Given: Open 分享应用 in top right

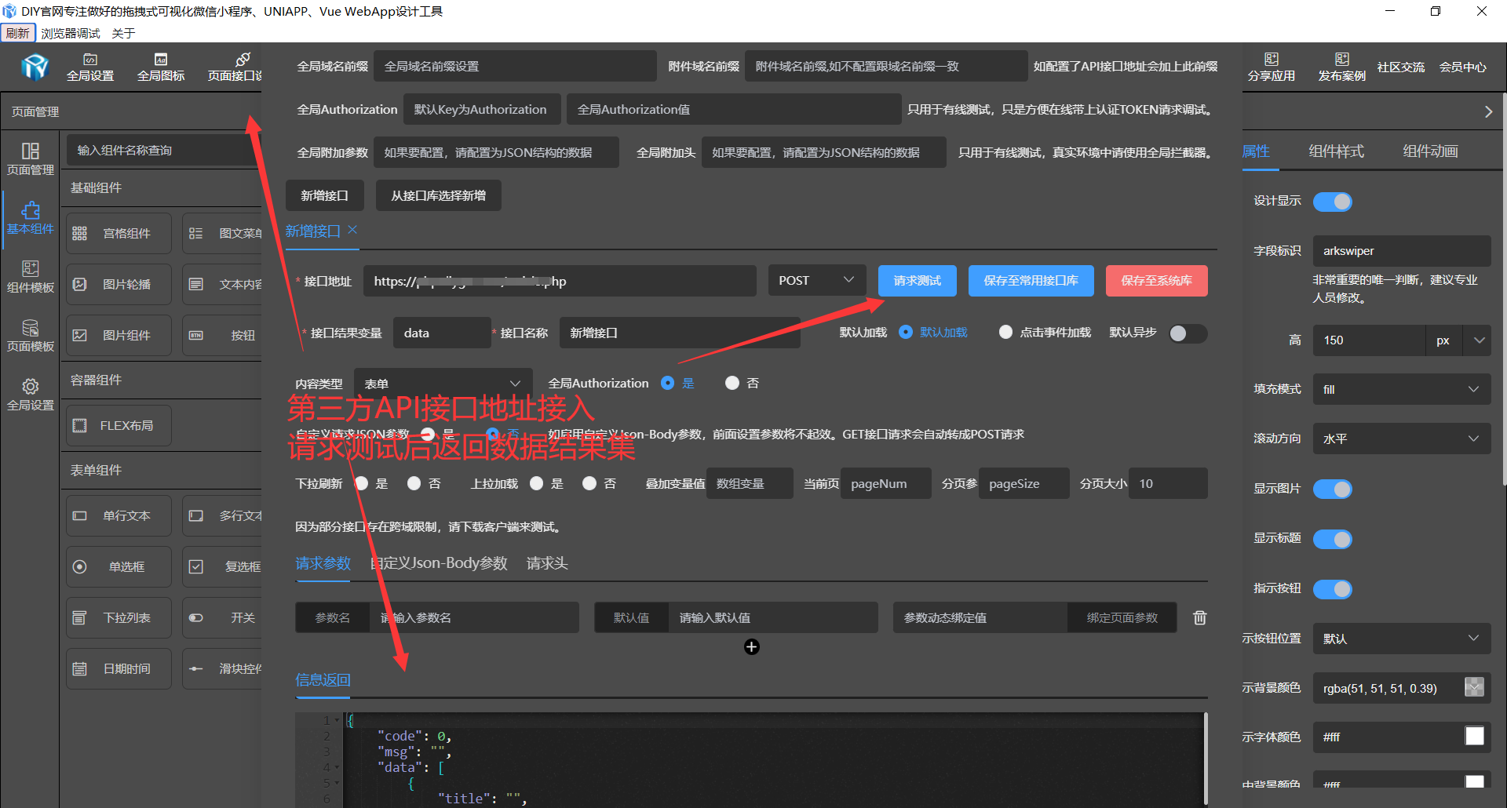Looking at the screenshot, I should click(x=1271, y=67).
